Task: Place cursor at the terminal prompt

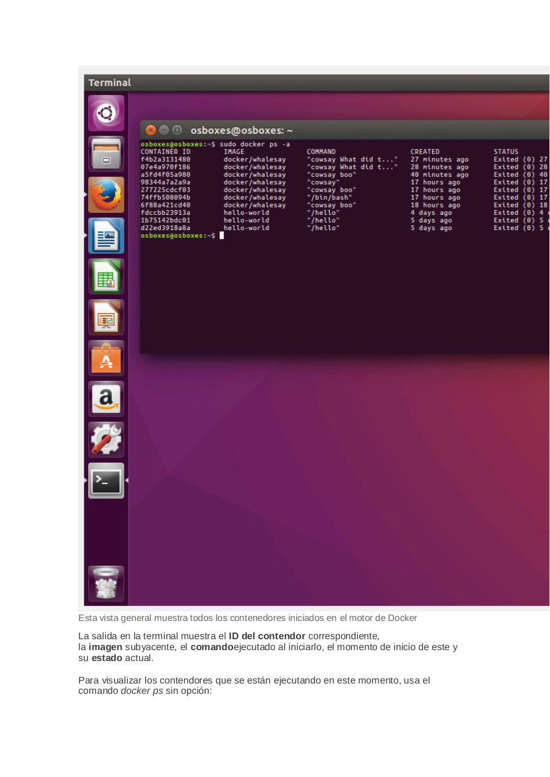Action: pyautogui.click(x=222, y=235)
